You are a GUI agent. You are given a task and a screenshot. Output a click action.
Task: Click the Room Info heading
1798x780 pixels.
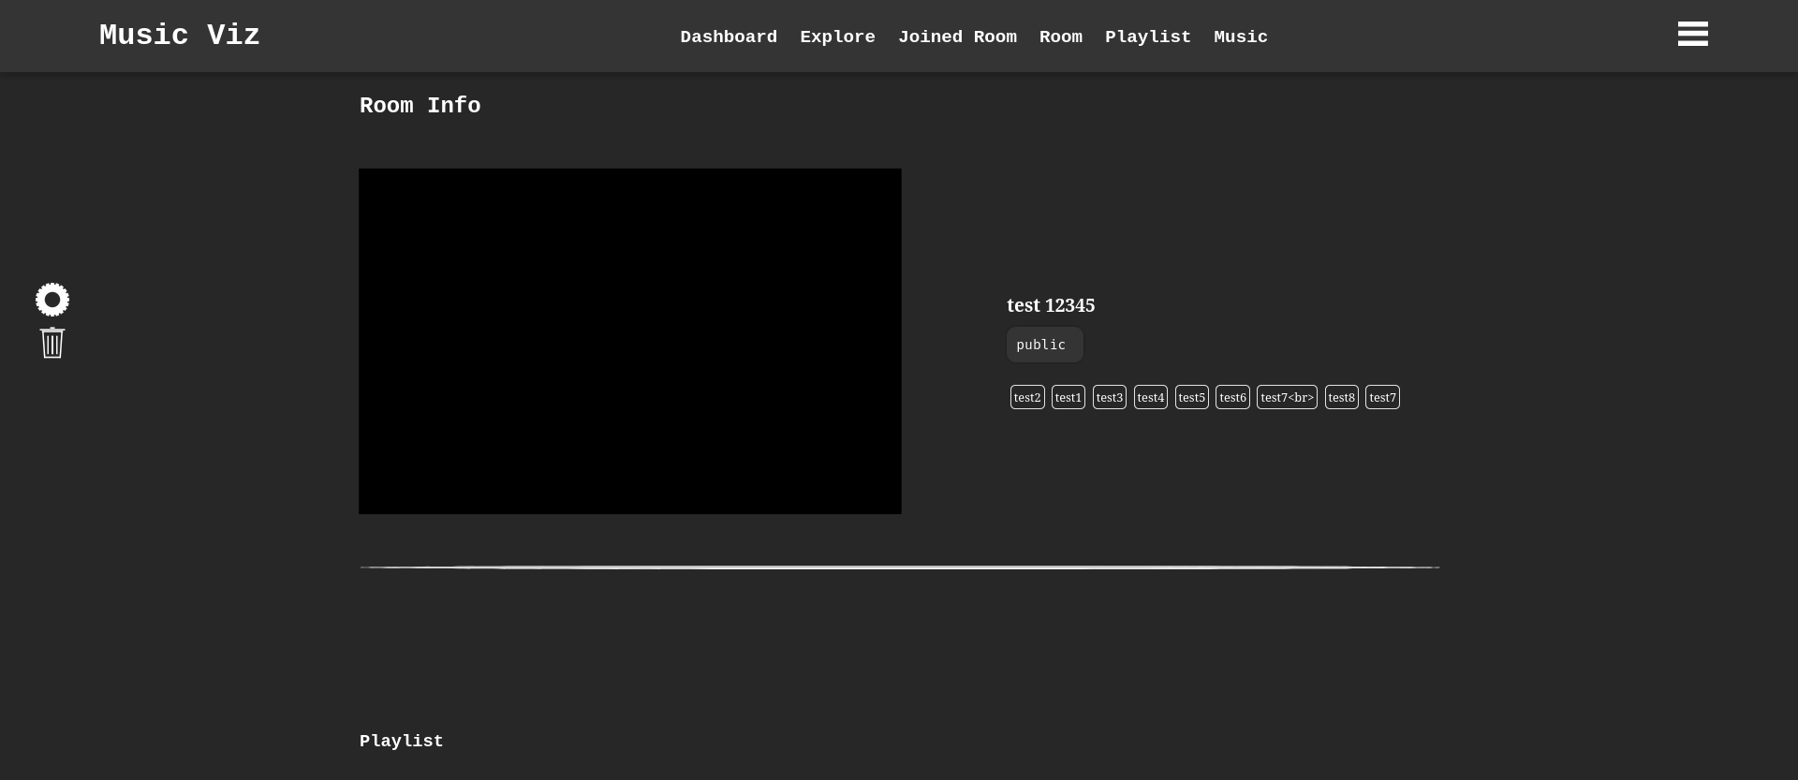(x=420, y=106)
